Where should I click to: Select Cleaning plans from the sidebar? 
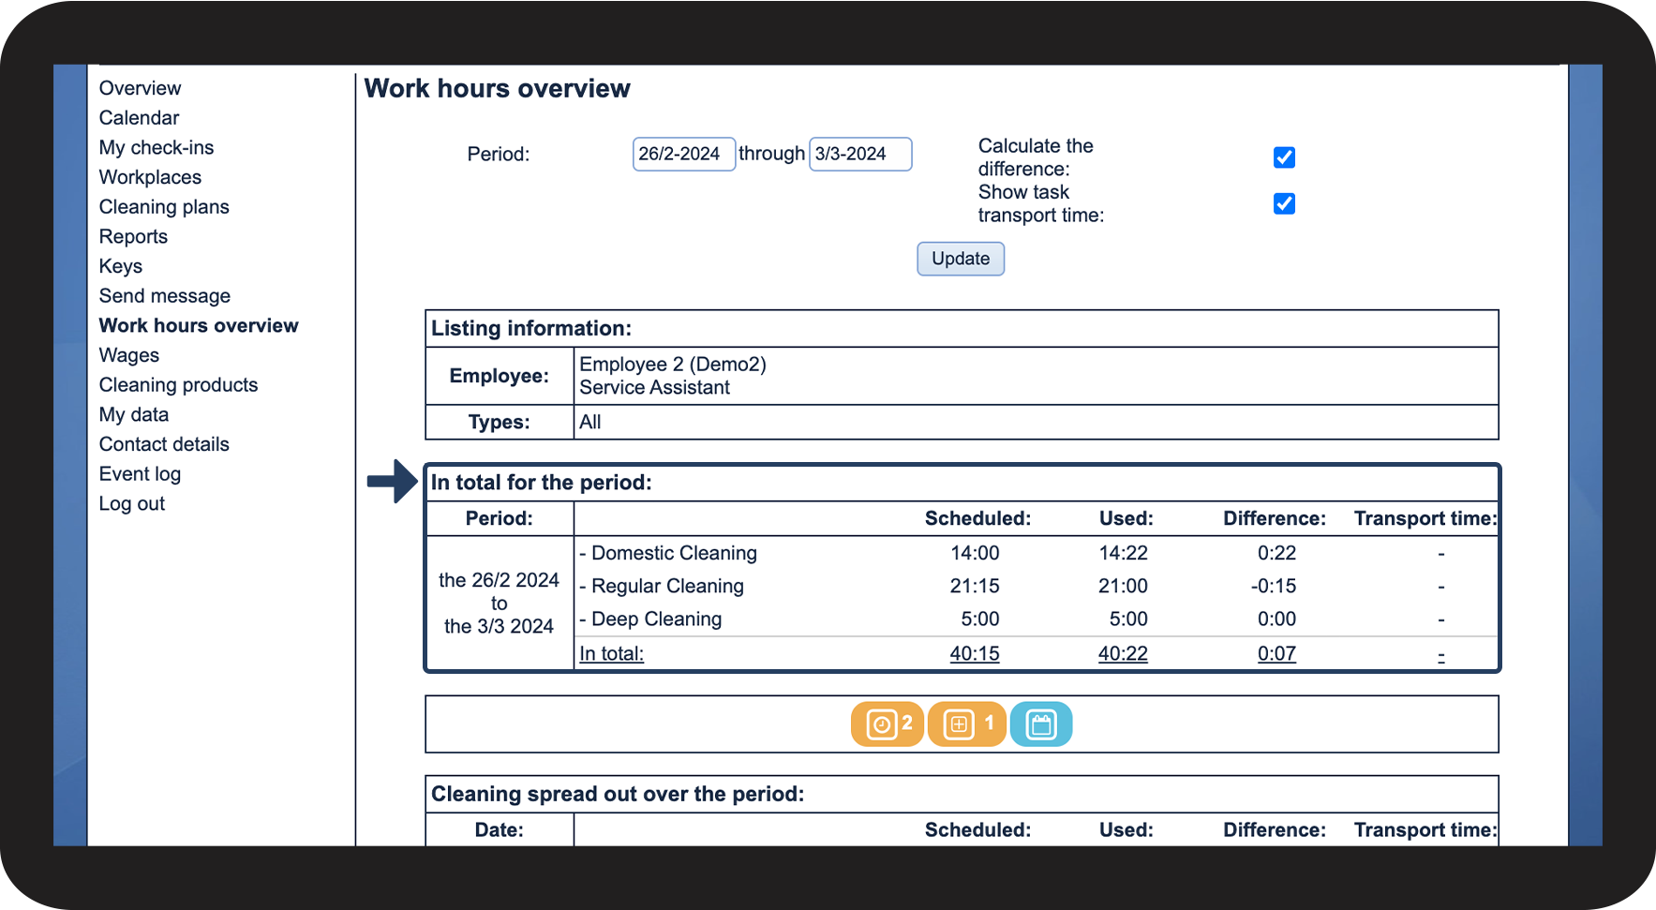[164, 207]
